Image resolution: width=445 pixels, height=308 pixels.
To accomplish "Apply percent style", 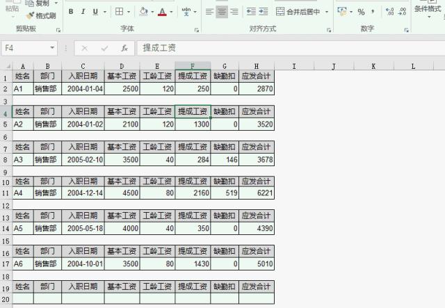I will point(361,12).
